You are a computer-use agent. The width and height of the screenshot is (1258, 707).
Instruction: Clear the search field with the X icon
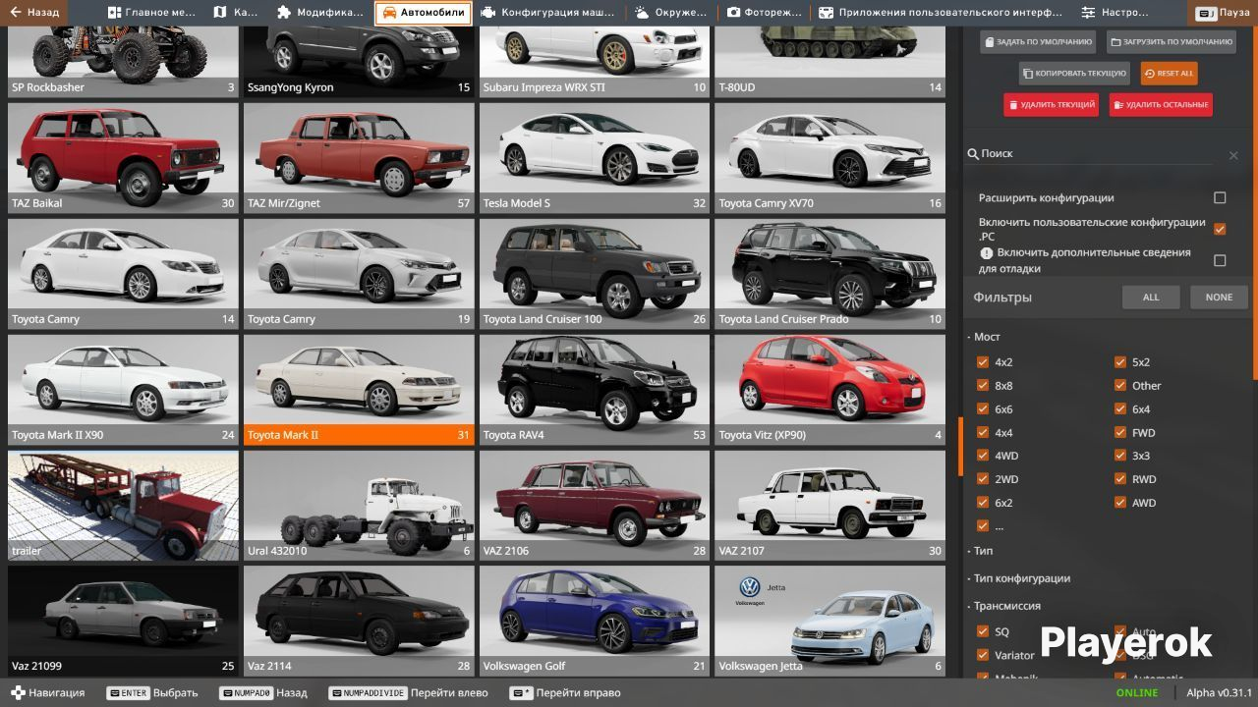[x=1233, y=155]
